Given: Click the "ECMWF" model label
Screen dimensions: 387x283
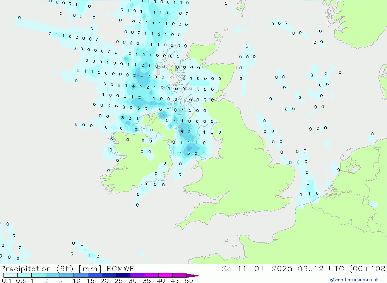Looking at the screenshot, I should point(120,268).
